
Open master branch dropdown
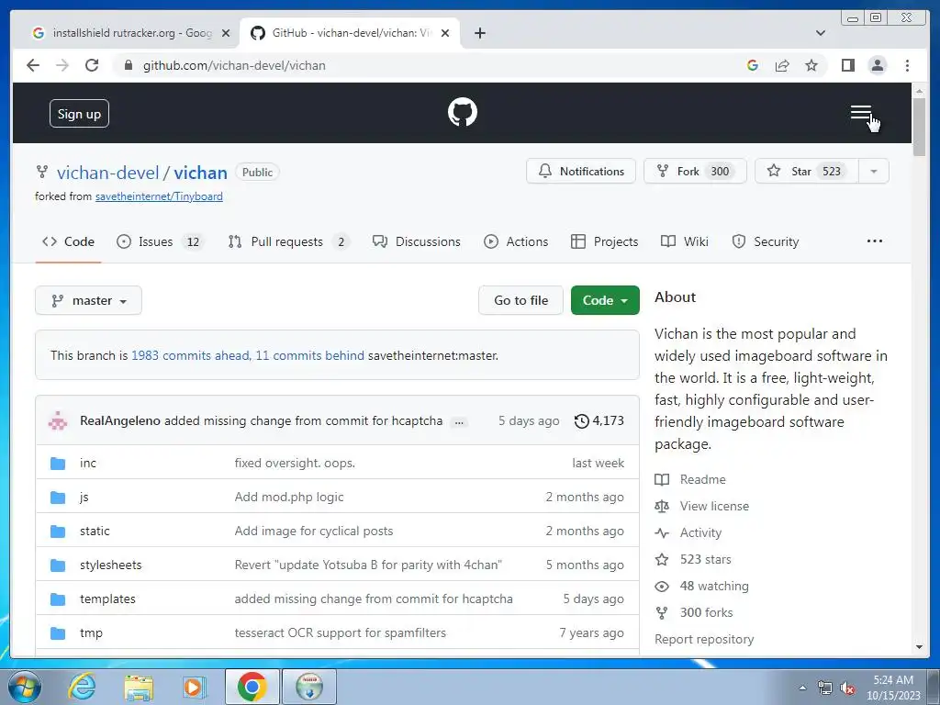pyautogui.click(x=88, y=300)
